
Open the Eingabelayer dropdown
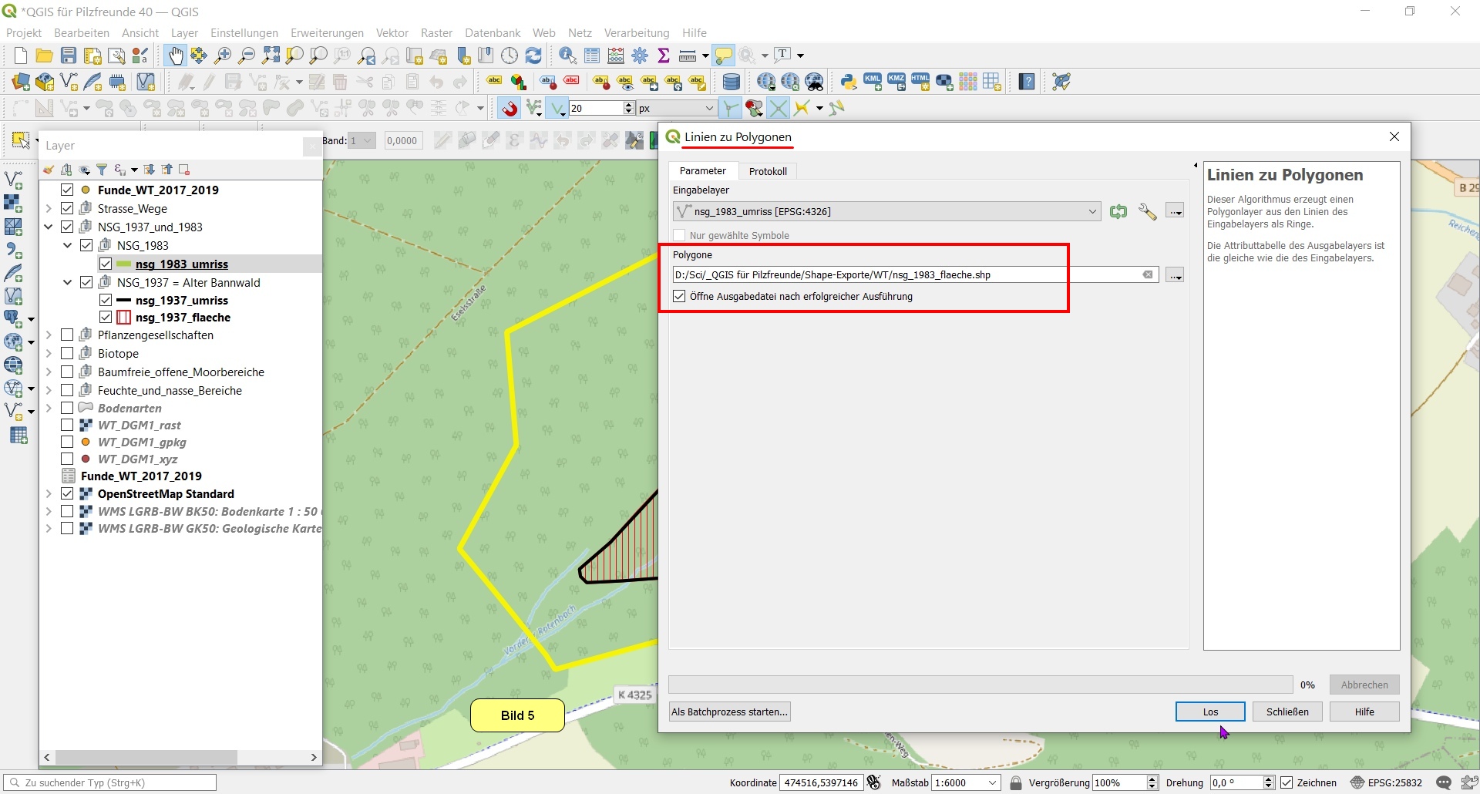(1092, 211)
